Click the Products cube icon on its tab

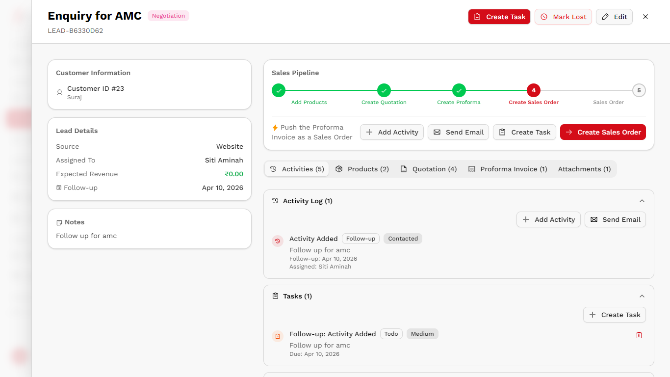(339, 168)
